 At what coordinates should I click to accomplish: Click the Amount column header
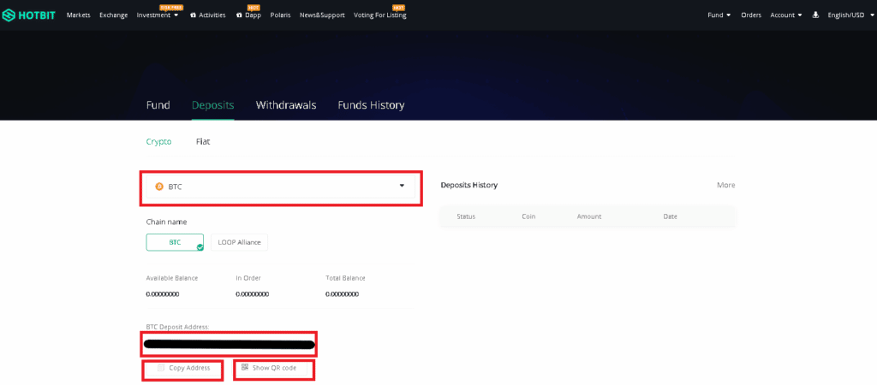point(589,216)
